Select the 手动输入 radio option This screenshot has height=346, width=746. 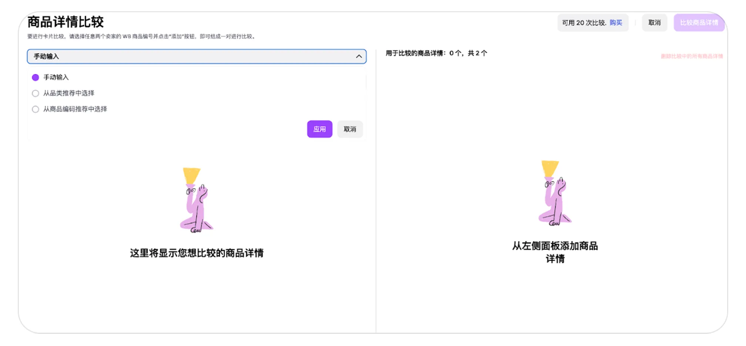(36, 77)
